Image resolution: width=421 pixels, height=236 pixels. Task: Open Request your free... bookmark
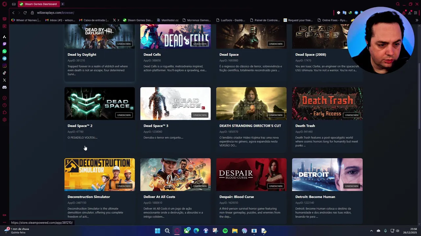(298, 20)
